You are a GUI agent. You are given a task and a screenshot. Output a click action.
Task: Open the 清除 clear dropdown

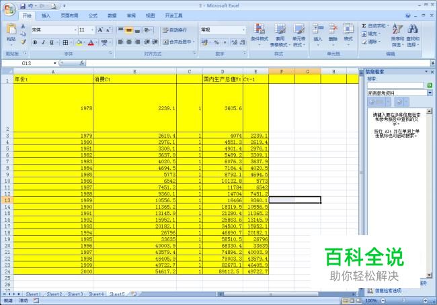(x=372, y=42)
